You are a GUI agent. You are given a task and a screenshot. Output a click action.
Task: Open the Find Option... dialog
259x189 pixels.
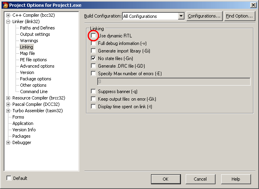click(x=239, y=16)
